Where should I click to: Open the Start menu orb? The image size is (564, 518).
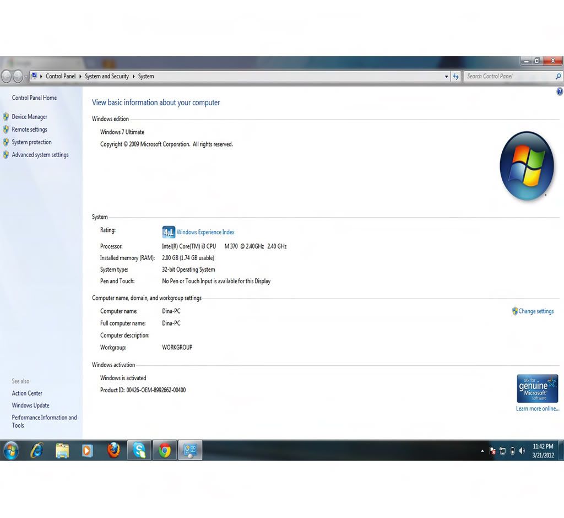[x=11, y=450]
